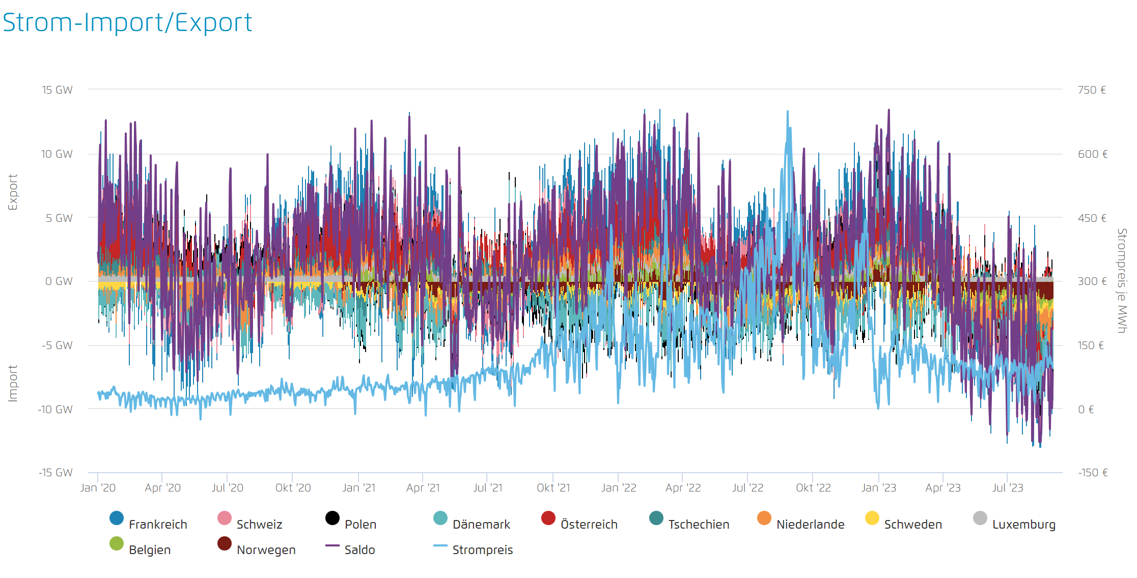Click the Strompreis legend label

point(482,550)
